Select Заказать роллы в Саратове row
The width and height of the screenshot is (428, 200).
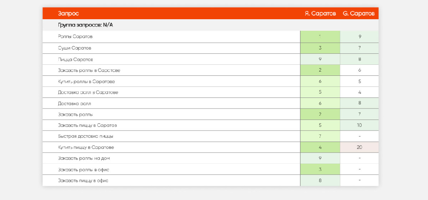click(x=89, y=70)
